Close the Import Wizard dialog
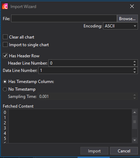 [132, 6]
